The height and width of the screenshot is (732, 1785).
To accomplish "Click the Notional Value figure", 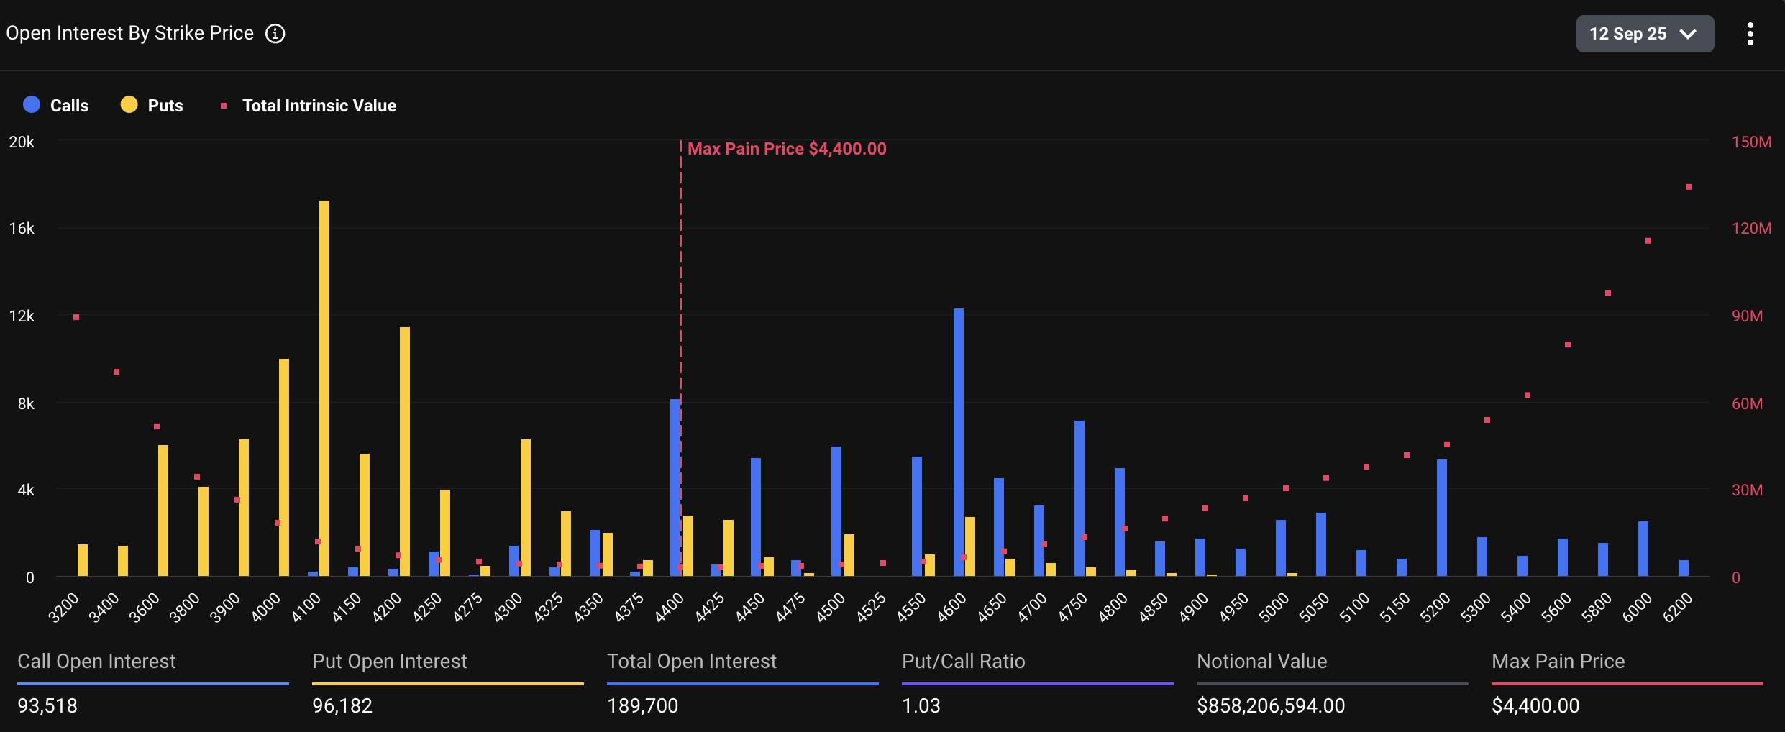I will coord(1272,705).
